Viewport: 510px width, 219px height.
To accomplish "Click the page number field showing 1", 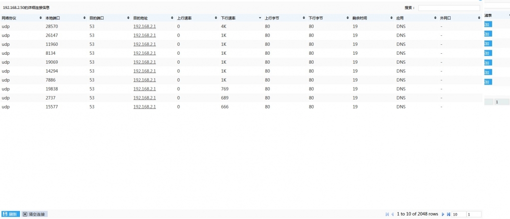I will [474, 214].
